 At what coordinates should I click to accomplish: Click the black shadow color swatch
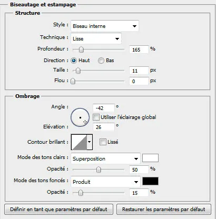point(150,181)
